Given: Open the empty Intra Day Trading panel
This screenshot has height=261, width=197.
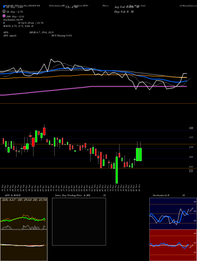Looking at the screenshot, I should [79, 221].
